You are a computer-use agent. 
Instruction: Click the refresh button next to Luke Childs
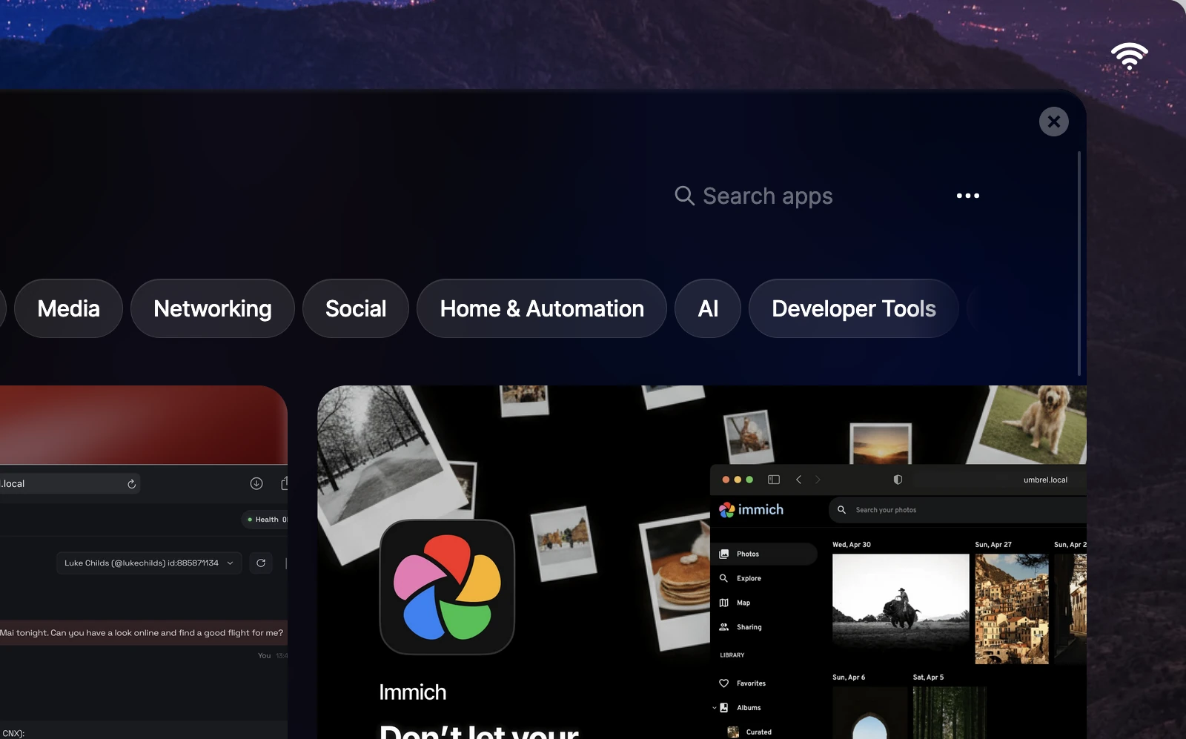click(x=260, y=563)
